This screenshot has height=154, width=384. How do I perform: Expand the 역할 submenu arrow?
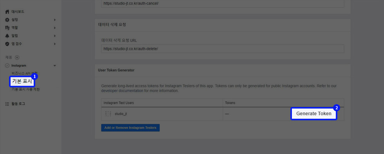pyautogui.click(x=55, y=28)
